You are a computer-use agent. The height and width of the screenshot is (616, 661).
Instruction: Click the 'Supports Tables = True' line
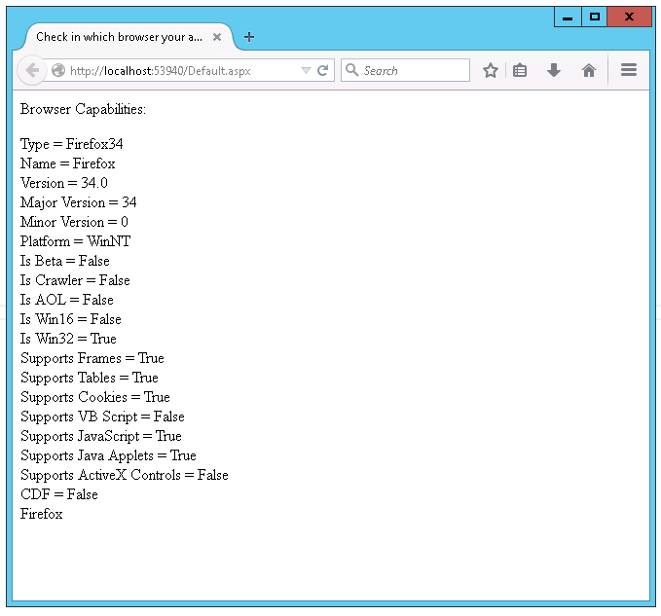tap(90, 378)
